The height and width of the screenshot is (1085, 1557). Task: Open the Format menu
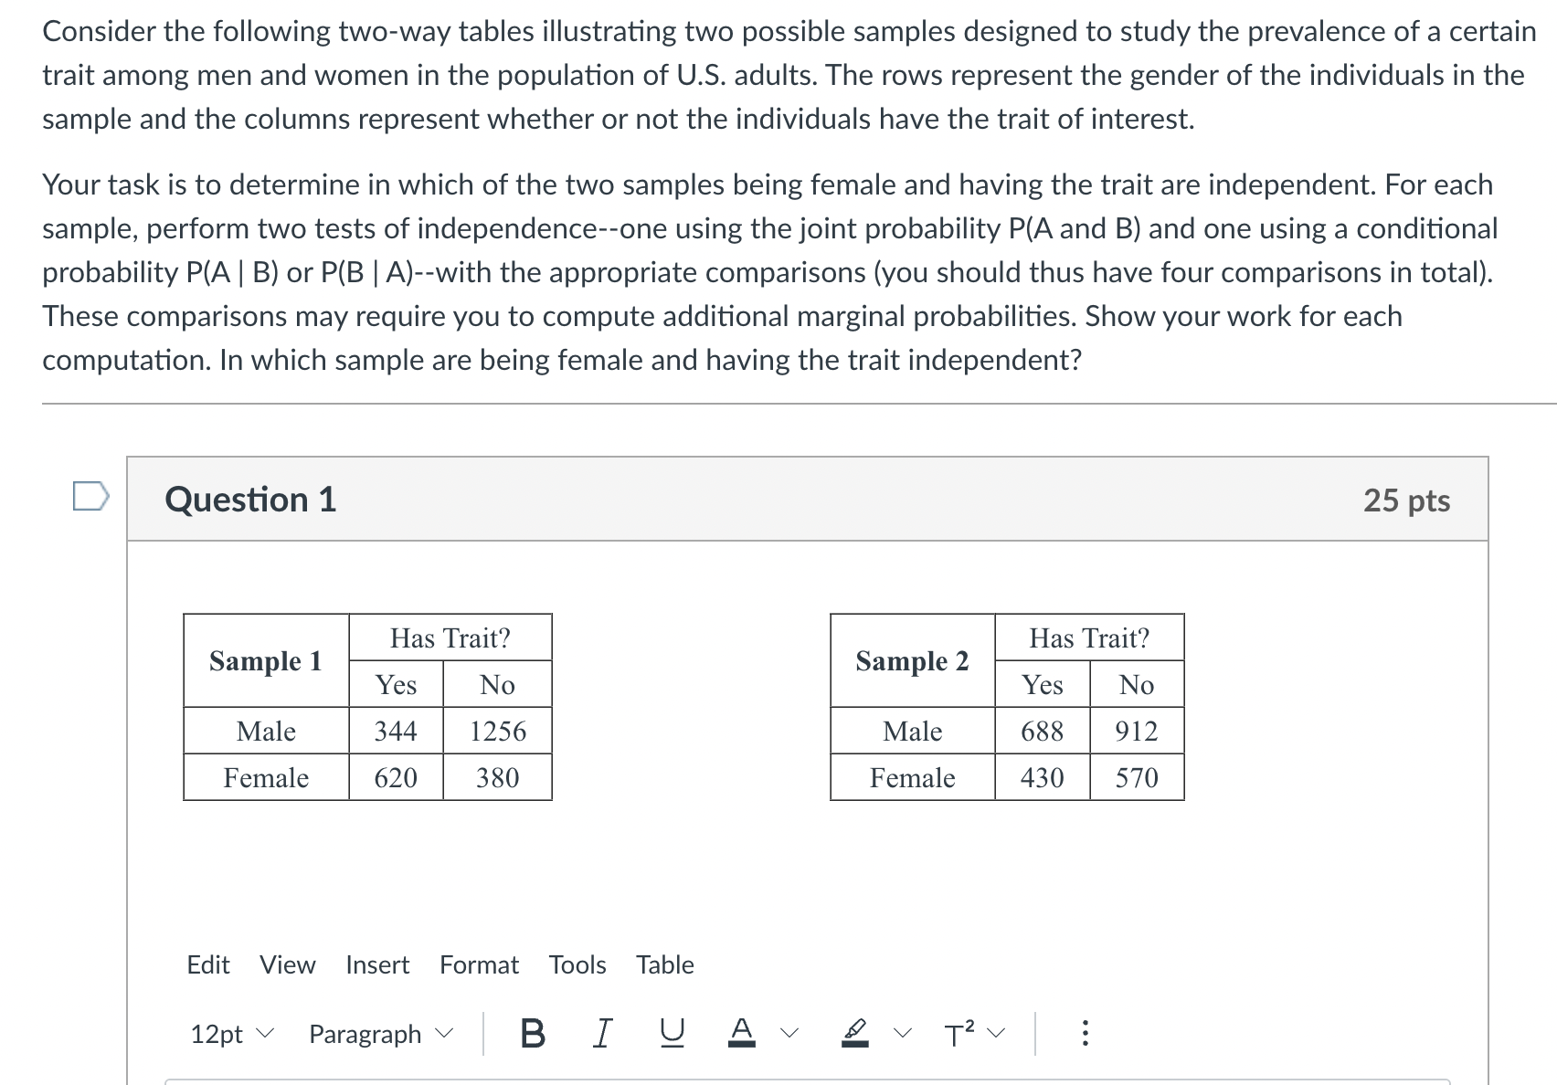pyautogui.click(x=479, y=964)
